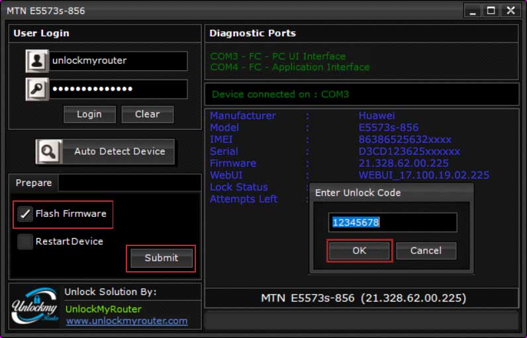The image size is (527, 338).
Task: Enable the Restart Device checkbox
Action: tap(25, 241)
